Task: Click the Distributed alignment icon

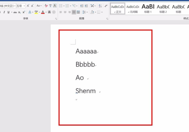Action: (x=78, y=12)
